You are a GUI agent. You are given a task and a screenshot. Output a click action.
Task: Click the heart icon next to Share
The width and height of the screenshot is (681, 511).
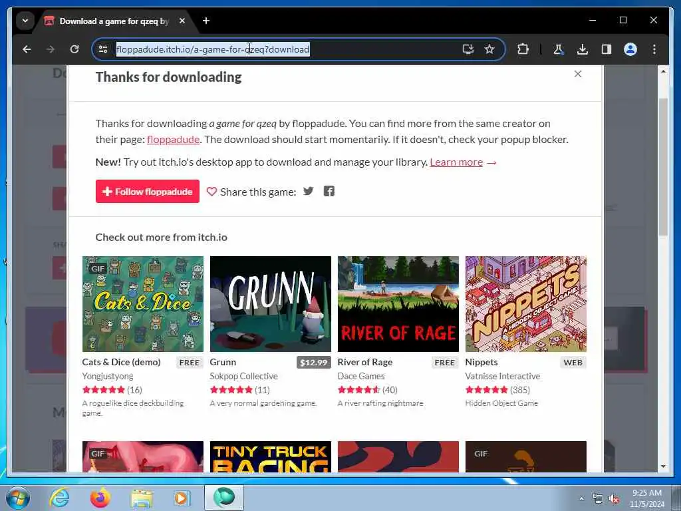[x=211, y=192]
